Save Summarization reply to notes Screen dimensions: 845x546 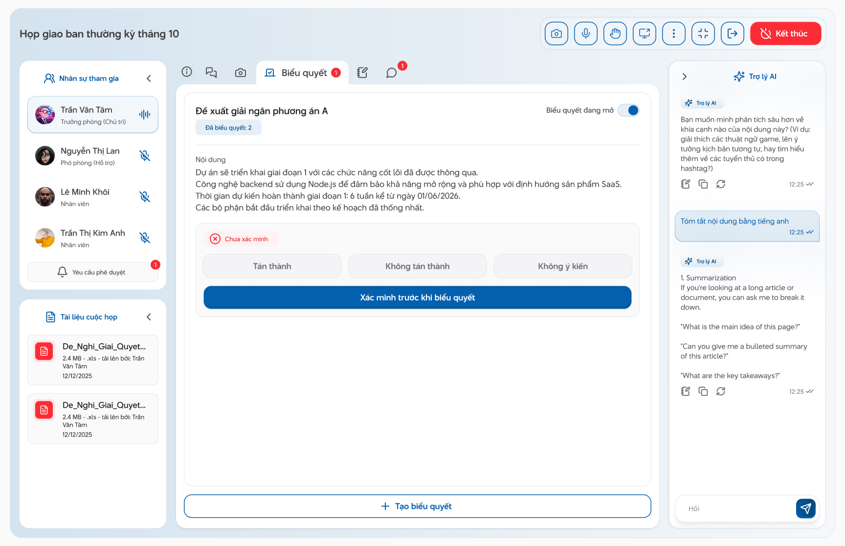686,392
